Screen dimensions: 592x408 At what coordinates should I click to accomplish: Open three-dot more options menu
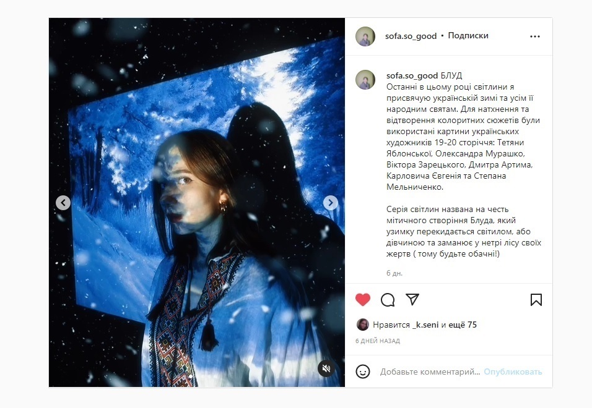(535, 36)
